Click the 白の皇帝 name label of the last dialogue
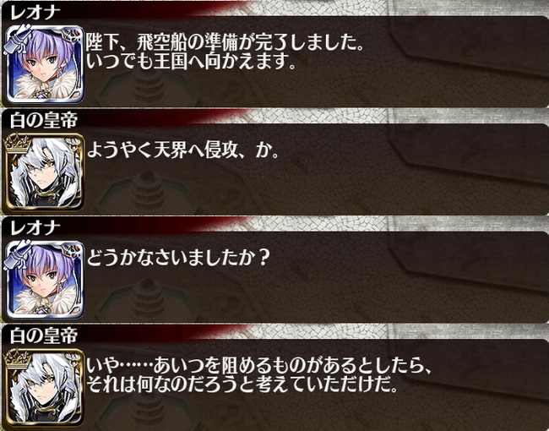This screenshot has height=431, width=549. click(x=44, y=336)
